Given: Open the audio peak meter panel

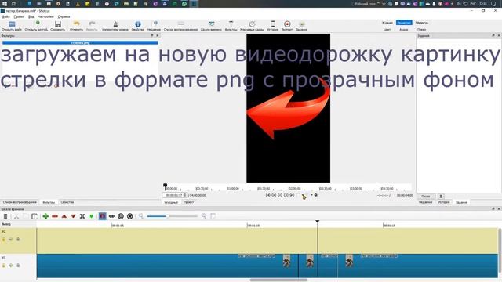Looking at the screenshot, I should click(115, 24).
